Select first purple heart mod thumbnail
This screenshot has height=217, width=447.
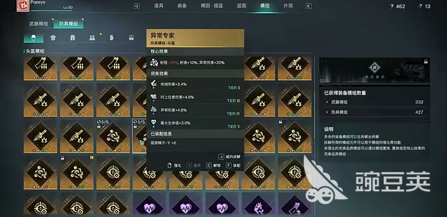click(149, 204)
